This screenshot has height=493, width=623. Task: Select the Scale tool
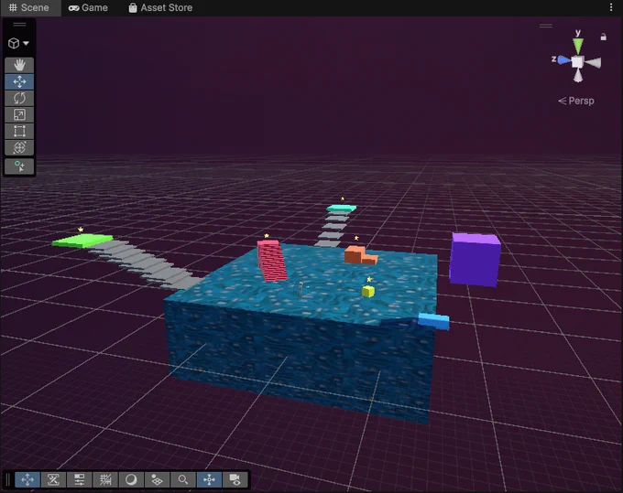point(19,114)
